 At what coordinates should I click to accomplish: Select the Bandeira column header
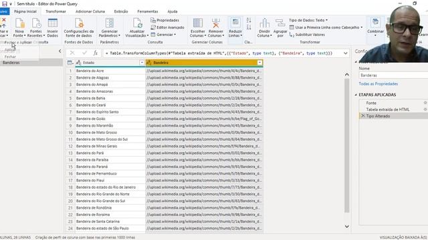coord(204,63)
